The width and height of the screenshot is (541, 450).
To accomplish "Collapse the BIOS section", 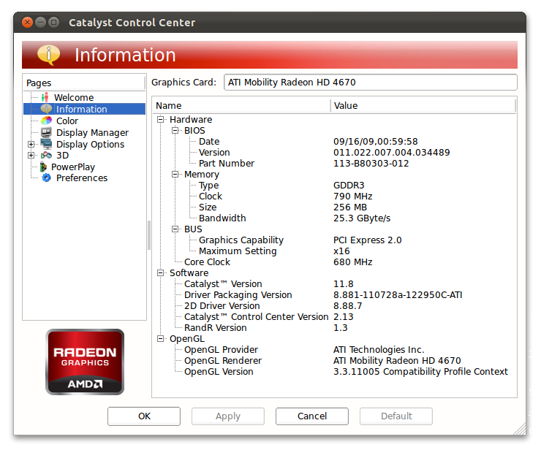I will coord(175,130).
